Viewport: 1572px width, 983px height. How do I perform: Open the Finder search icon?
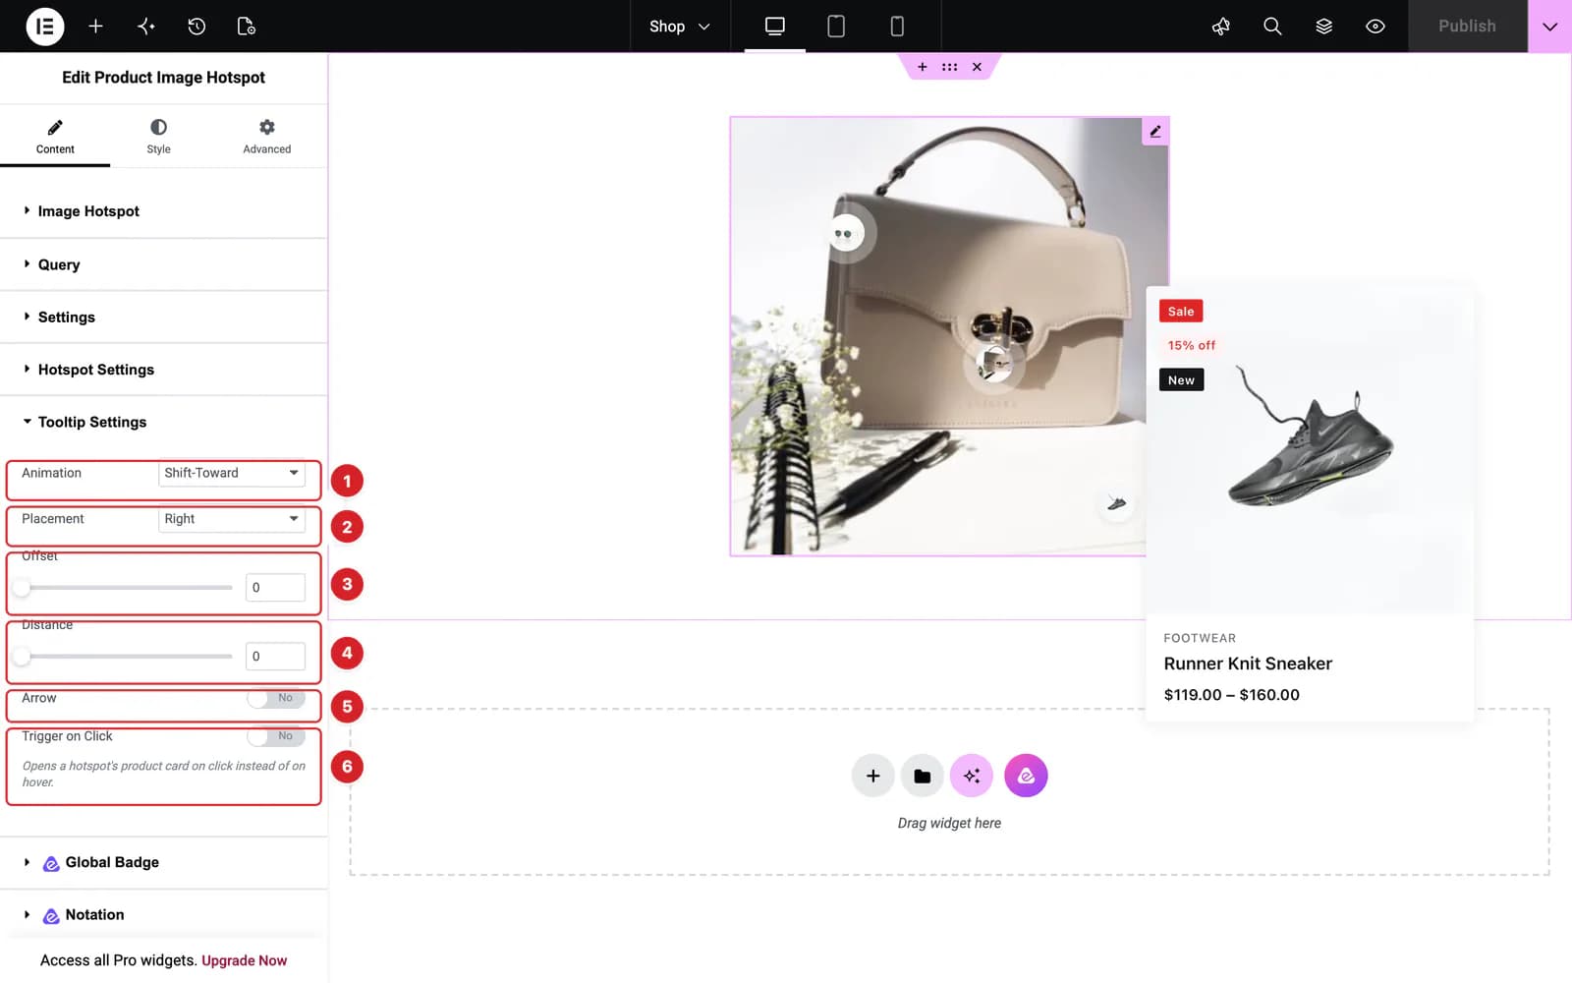(x=1272, y=27)
